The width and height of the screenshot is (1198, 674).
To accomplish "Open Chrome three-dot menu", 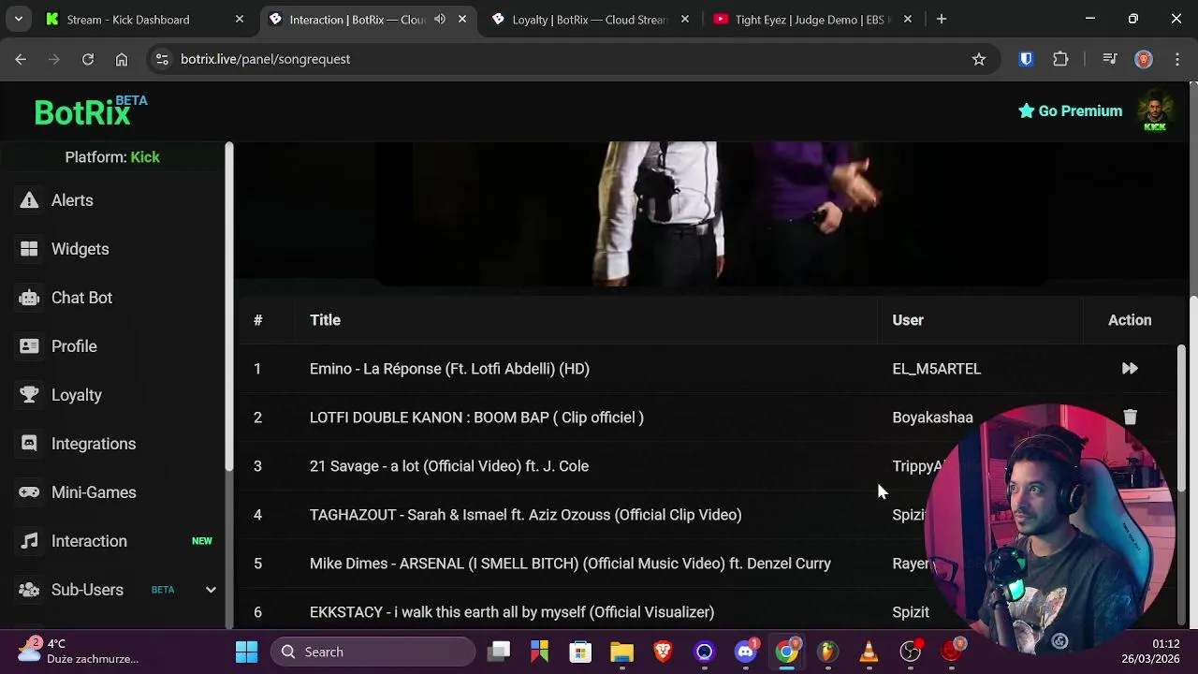I will 1176,59.
